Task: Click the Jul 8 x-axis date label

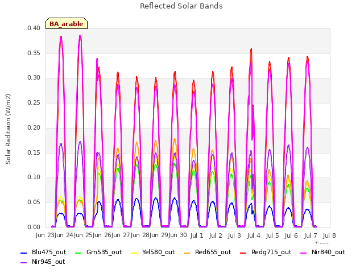Action: 329,235
